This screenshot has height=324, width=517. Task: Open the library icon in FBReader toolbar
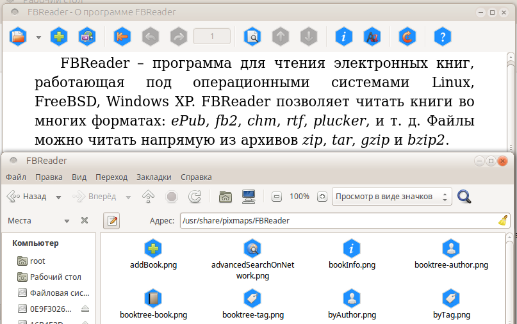coord(18,36)
